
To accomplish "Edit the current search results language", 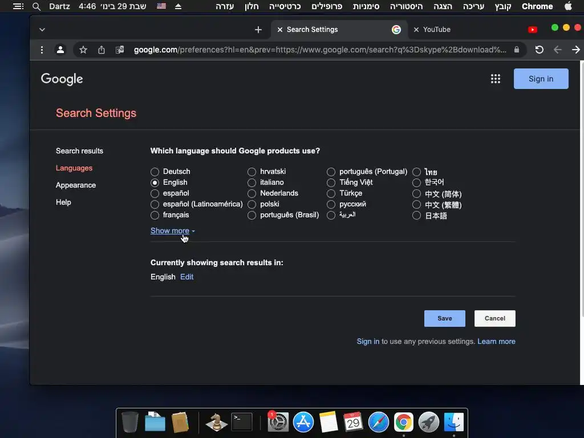I will [186, 277].
